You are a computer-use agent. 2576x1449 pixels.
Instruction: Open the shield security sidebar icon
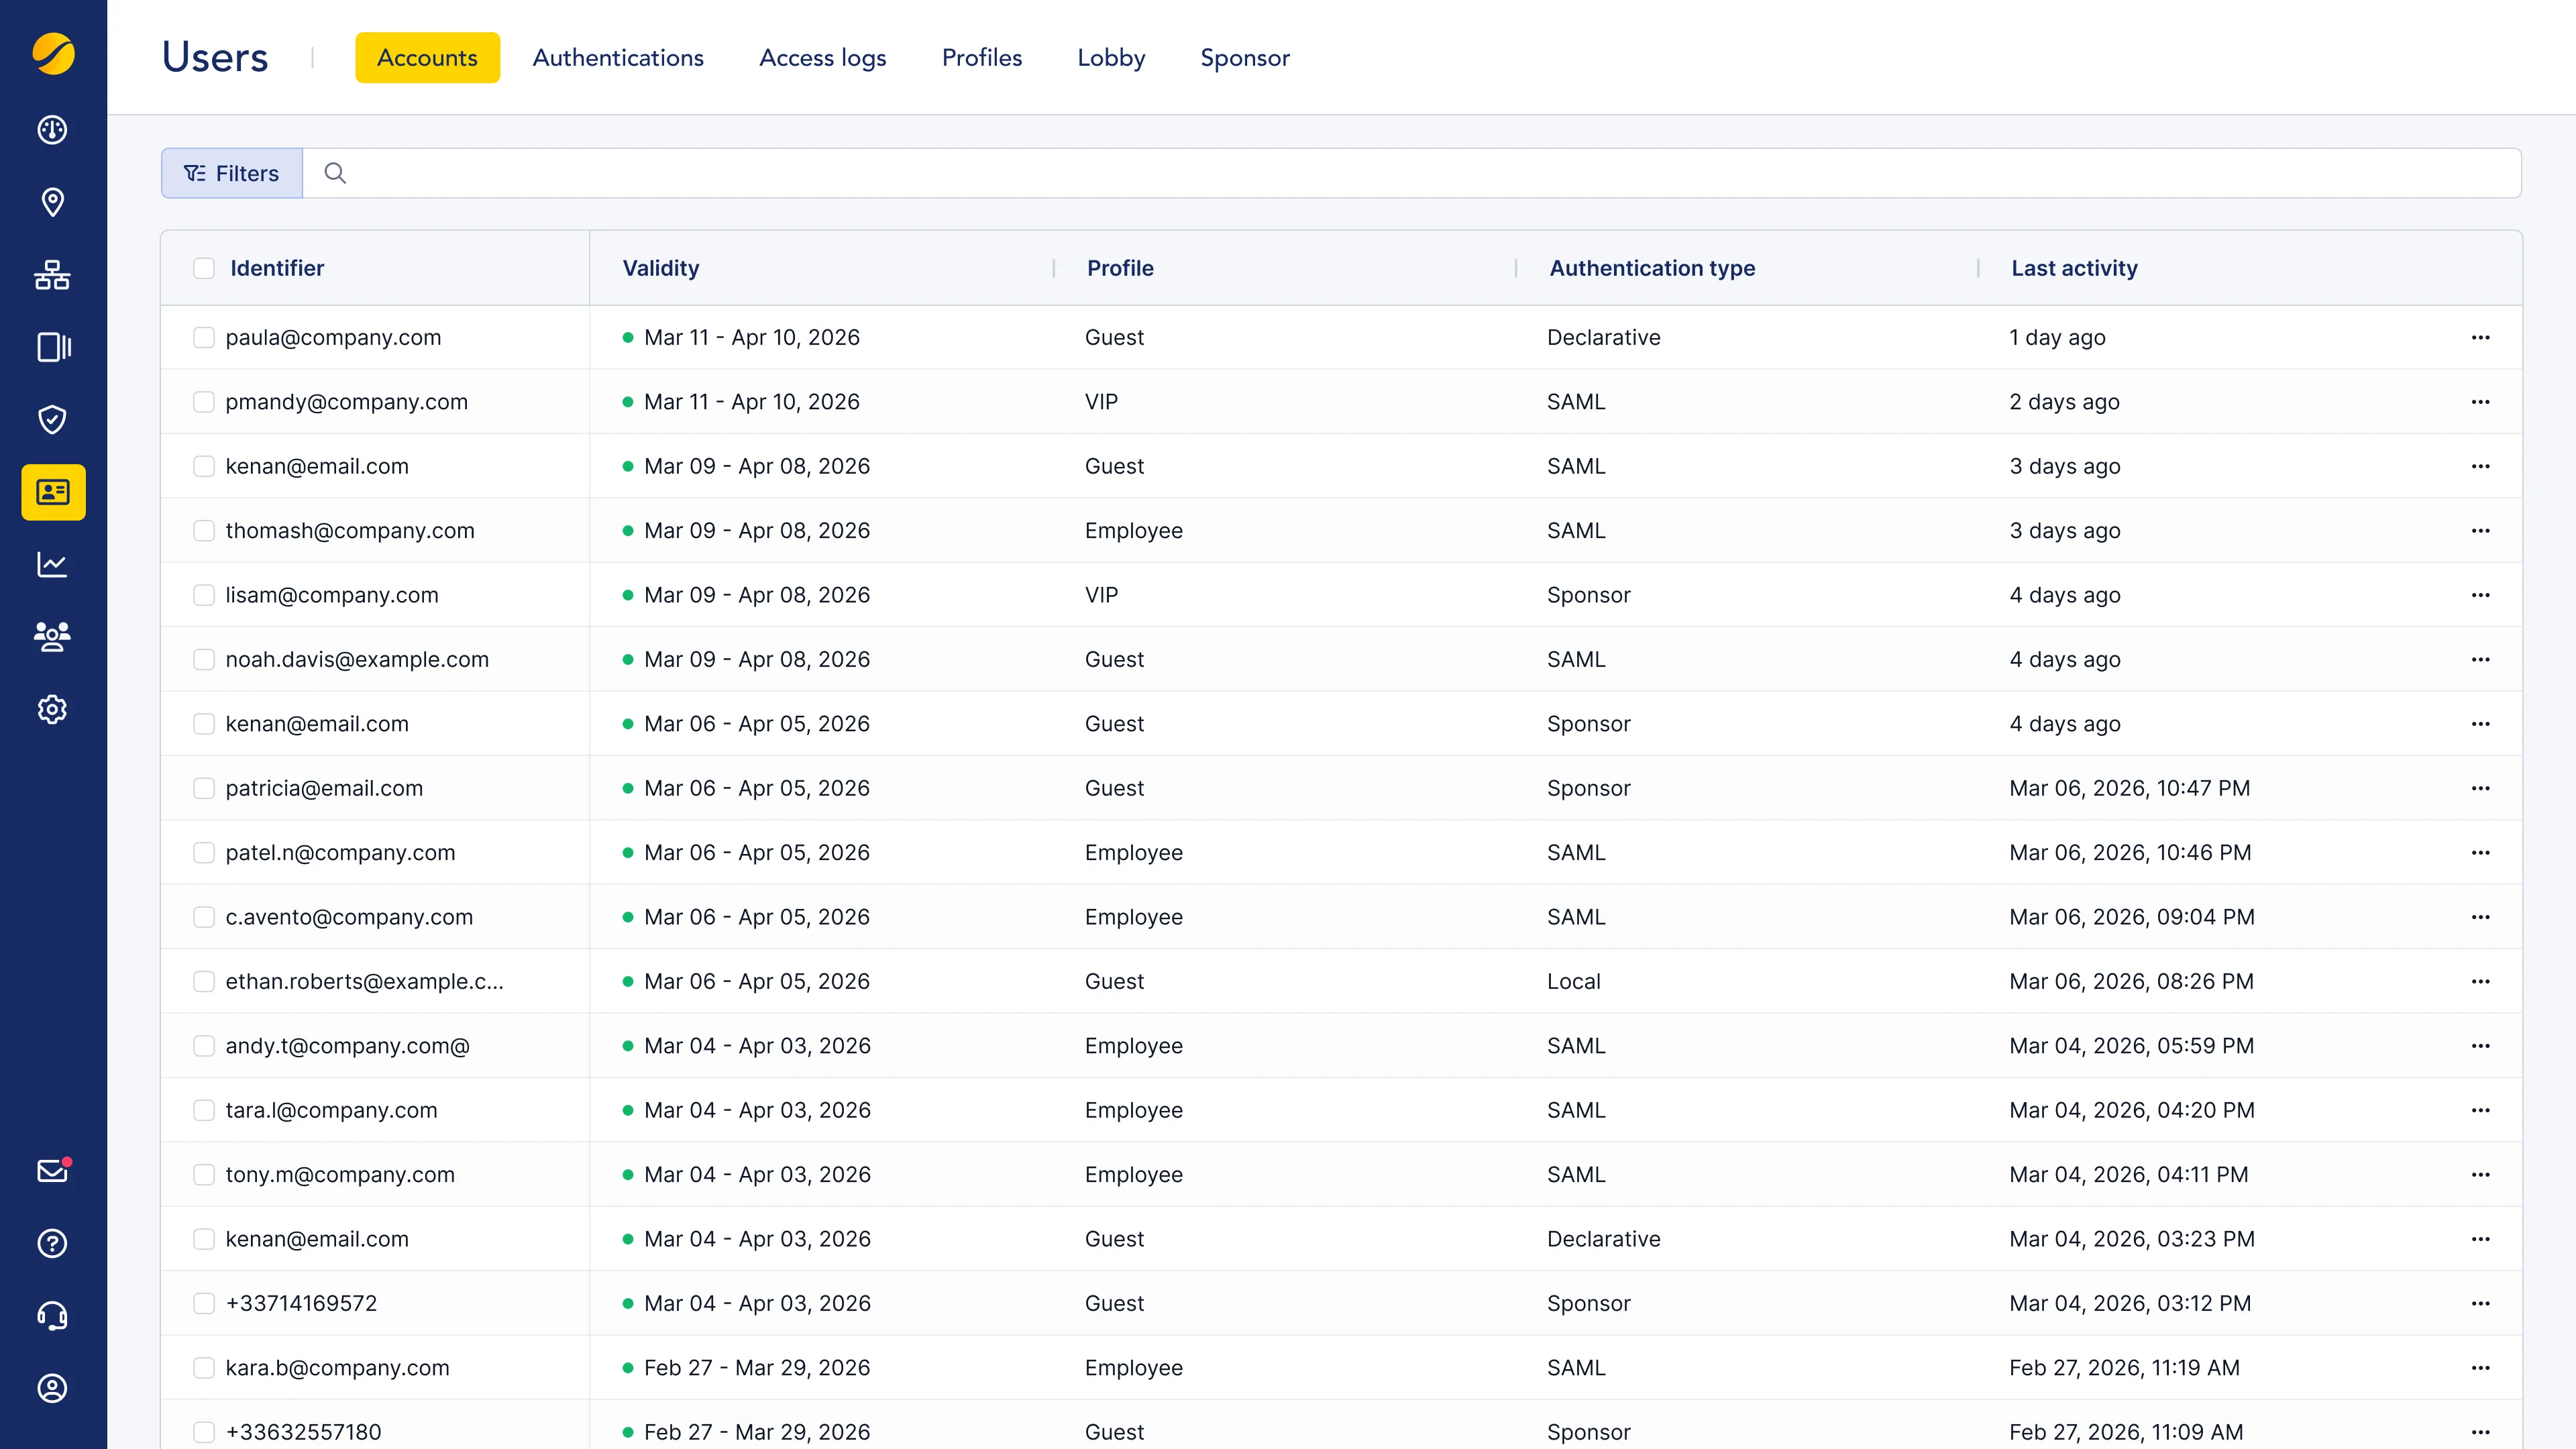pyautogui.click(x=52, y=419)
